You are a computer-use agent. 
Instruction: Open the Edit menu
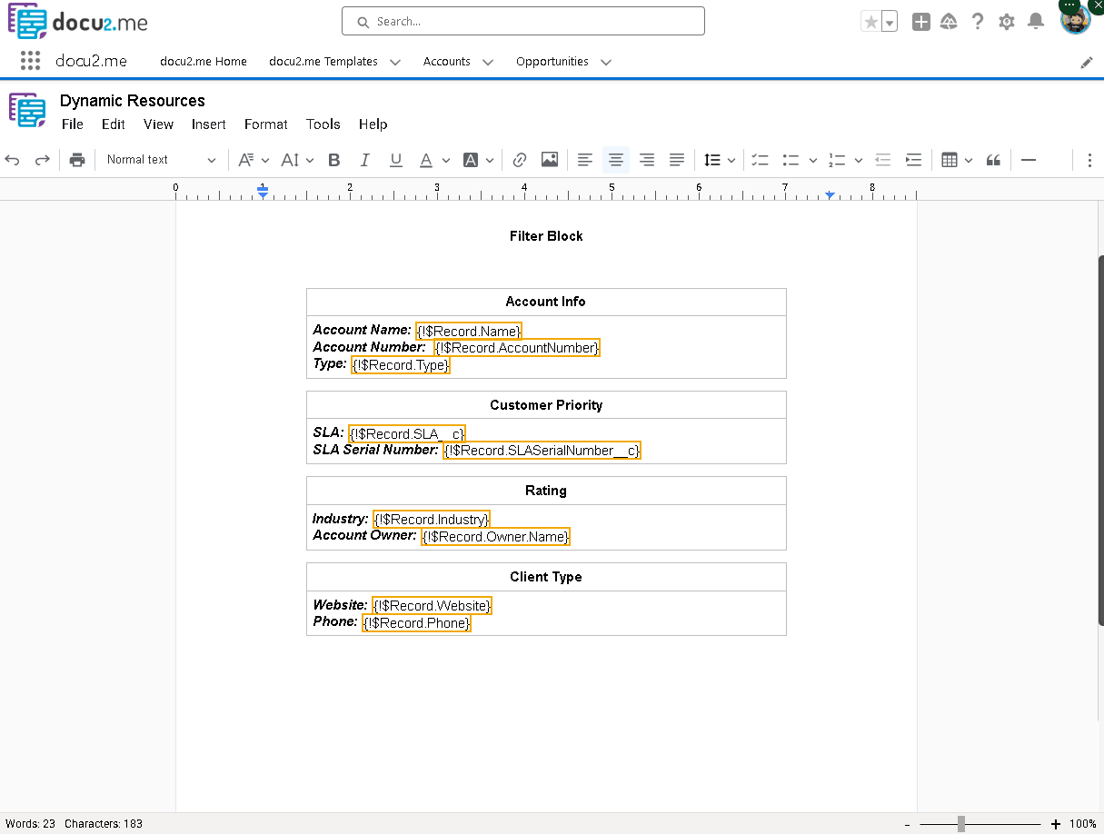[114, 124]
